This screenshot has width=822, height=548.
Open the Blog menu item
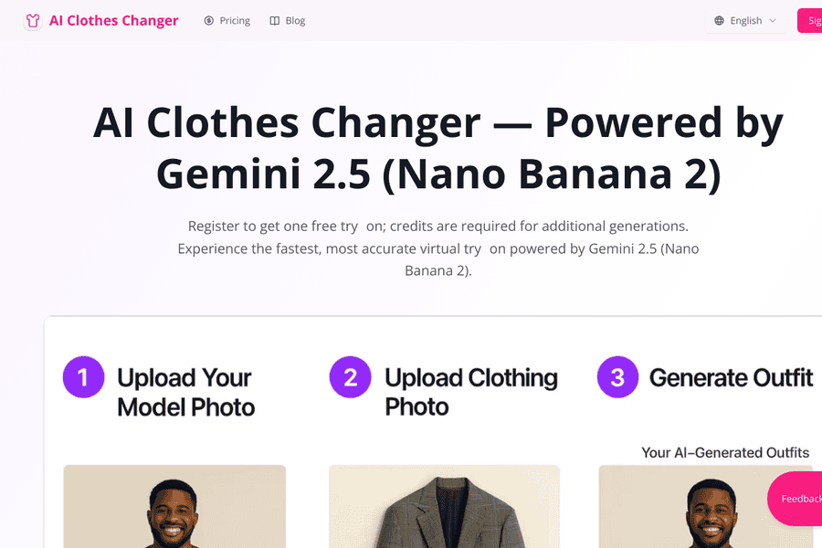tap(288, 20)
